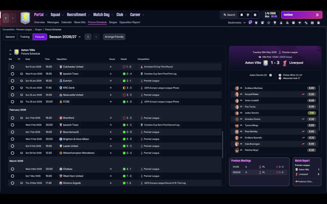Click the Aston Villa up/down team switcher chevrons
327x204 pixels.
point(10,52)
